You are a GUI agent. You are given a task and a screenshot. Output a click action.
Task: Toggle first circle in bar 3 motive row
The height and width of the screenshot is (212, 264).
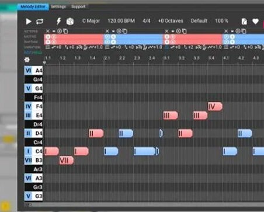(167, 37)
